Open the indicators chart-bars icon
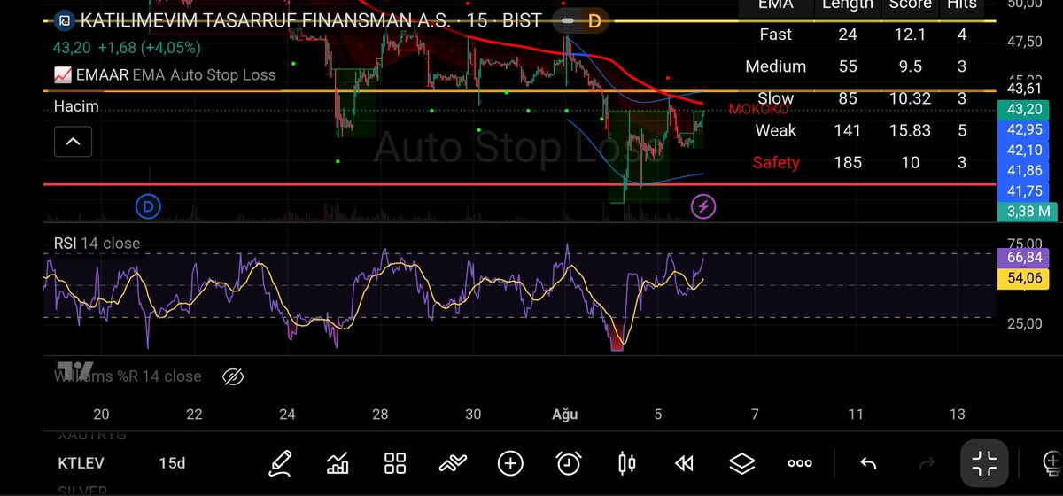This screenshot has width=1063, height=496. tap(338, 463)
